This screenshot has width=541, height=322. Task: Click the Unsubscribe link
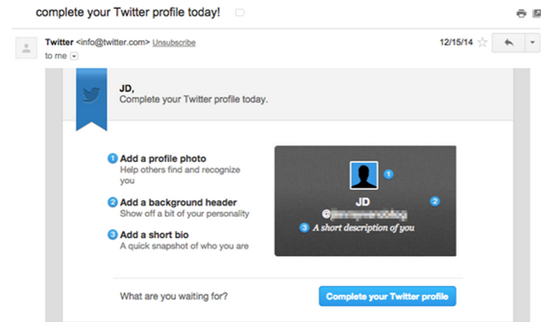174,42
